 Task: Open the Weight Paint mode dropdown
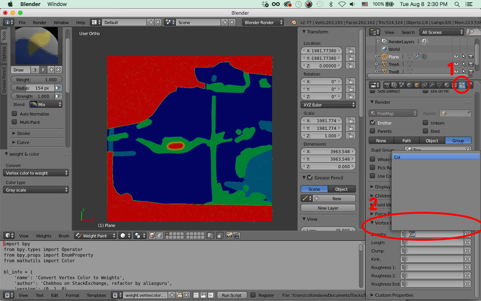tap(94, 236)
